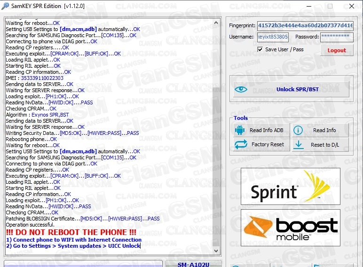The height and width of the screenshot is (267, 363).
Task: Click the Read Info button label
Action: click(x=324, y=130)
